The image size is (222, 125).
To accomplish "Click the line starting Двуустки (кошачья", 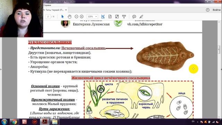I will 60,53.
